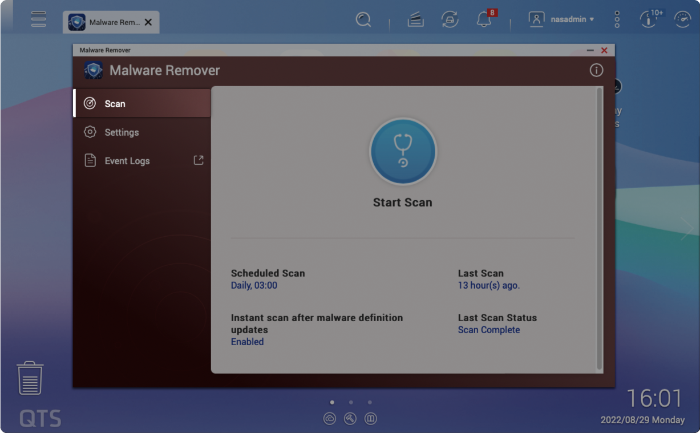Viewport: 700px width, 433px height.
Task: Open the QTS search magnifier
Action: [363, 19]
